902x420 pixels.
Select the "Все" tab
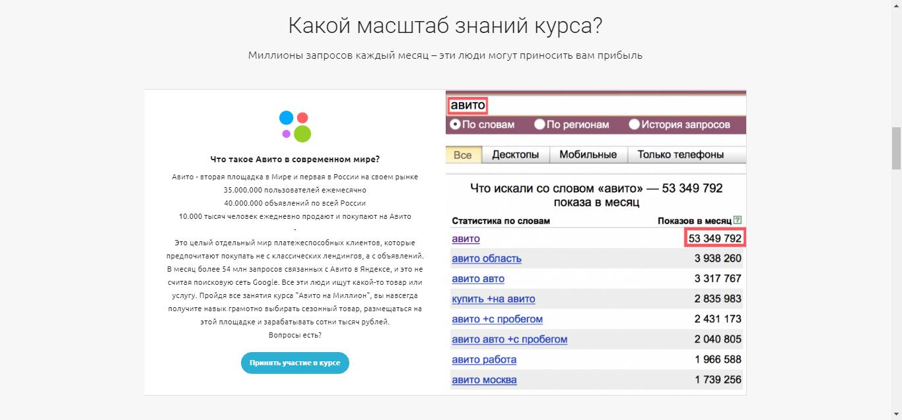coord(463,154)
